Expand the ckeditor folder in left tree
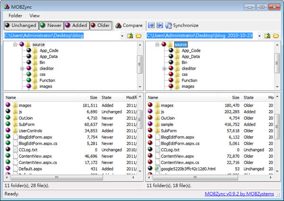Screen dimensions: 284x201 (22, 68)
